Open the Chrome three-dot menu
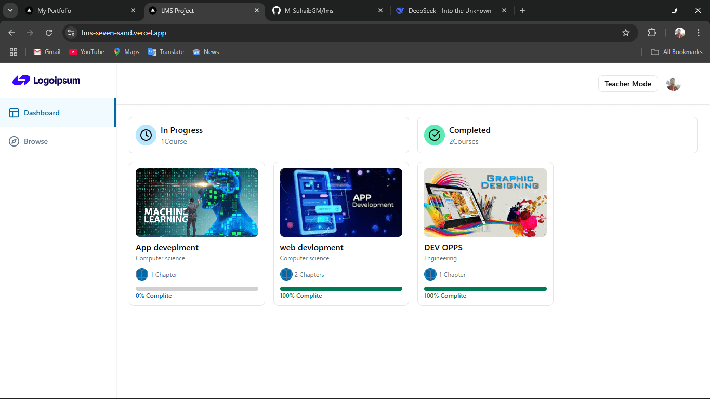Viewport: 710px width, 399px height. point(698,33)
